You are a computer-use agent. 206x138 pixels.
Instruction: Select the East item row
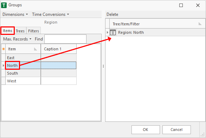[x=41, y=58]
